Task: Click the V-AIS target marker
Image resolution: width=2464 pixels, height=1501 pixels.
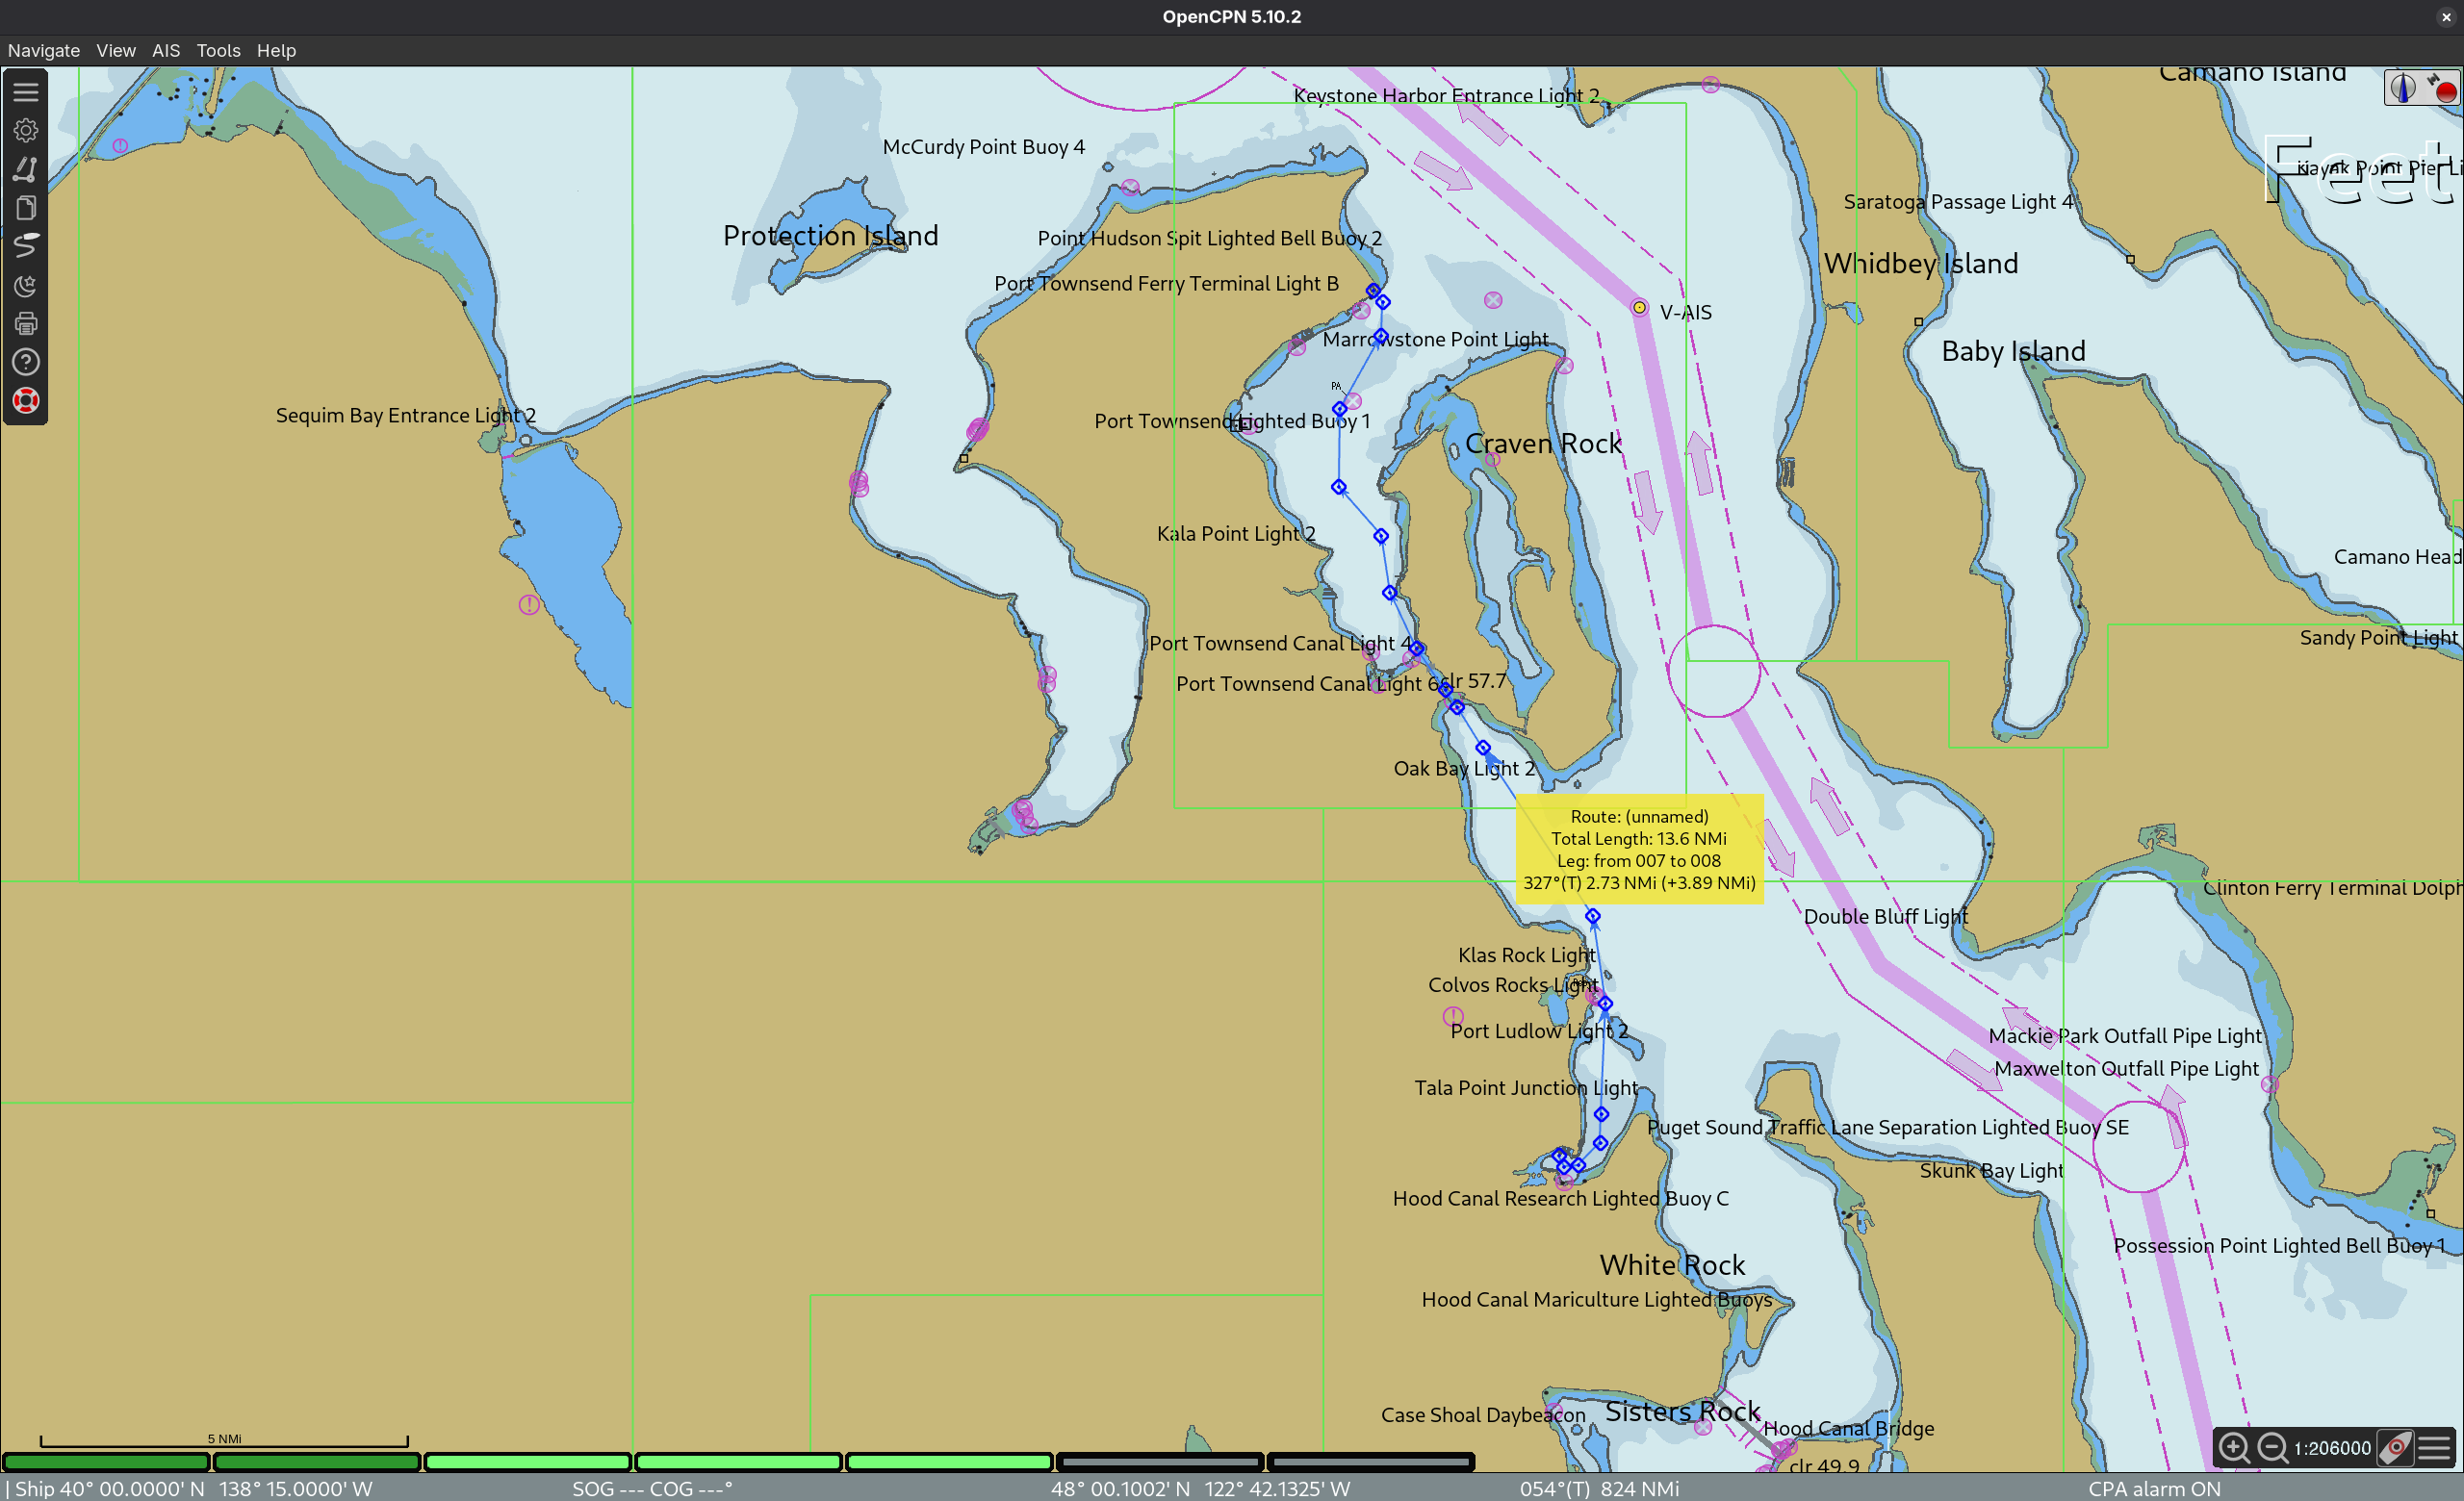Action: (1639, 308)
